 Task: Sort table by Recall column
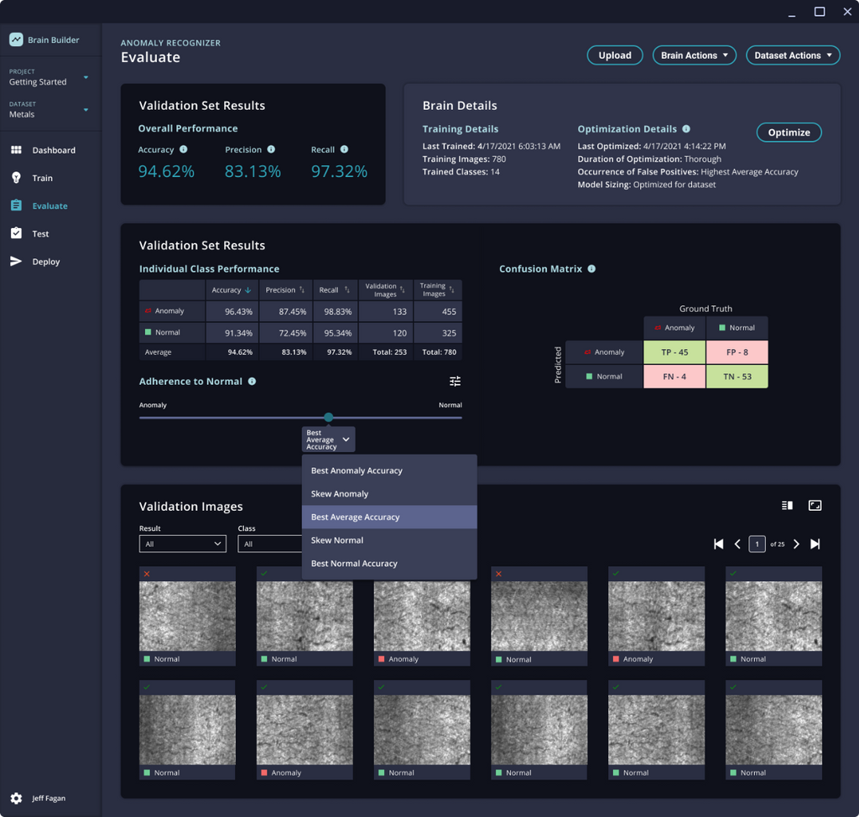pyautogui.click(x=333, y=290)
